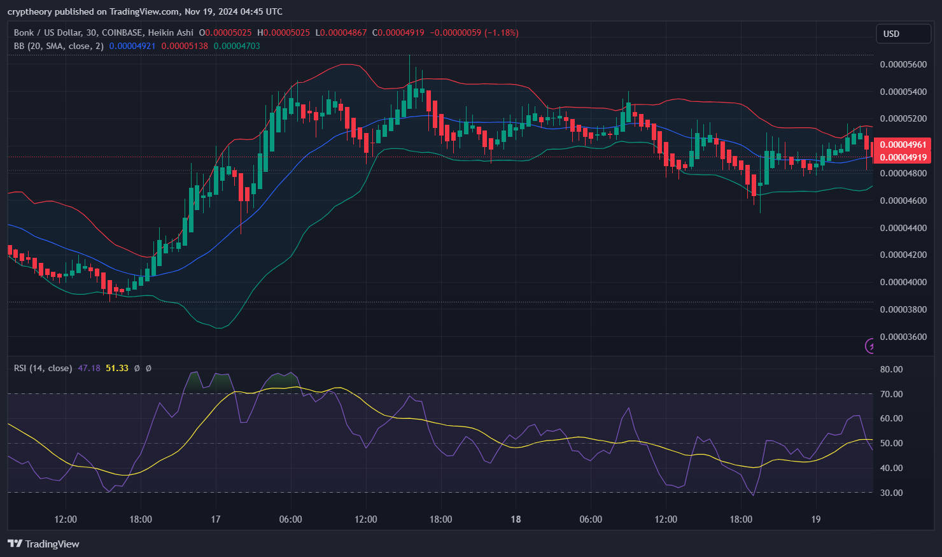
Task: Click the 0.00005200 price axis label
Action: click(903, 119)
